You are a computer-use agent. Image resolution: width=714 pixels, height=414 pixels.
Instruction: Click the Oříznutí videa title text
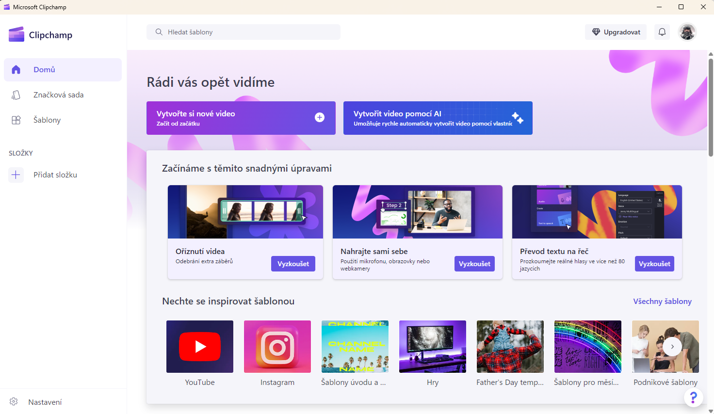200,252
